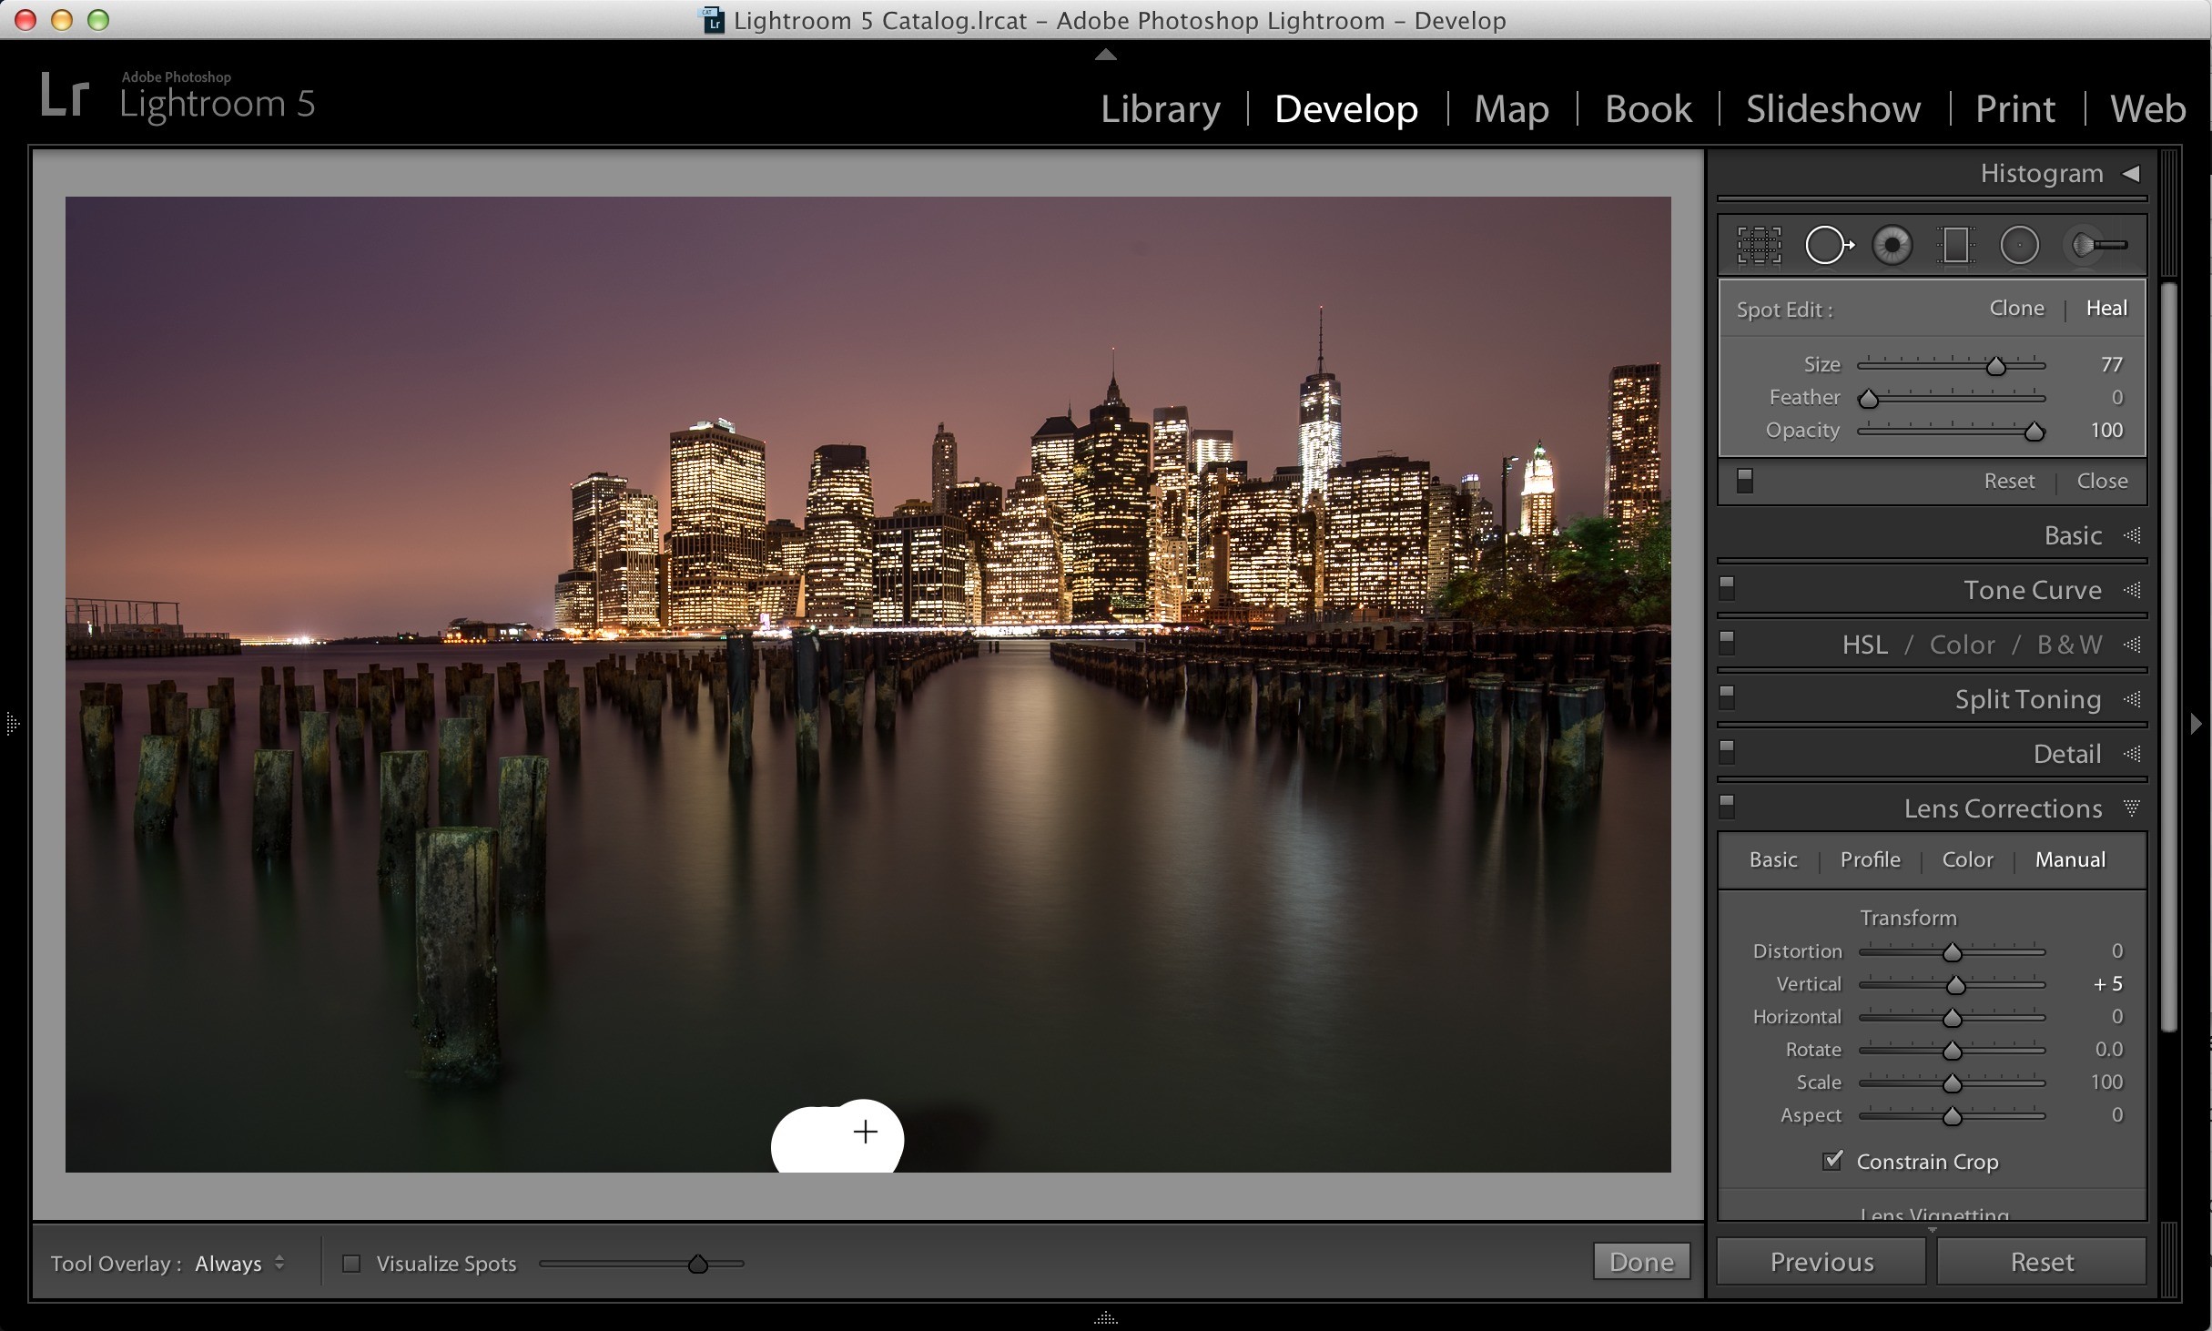Open the Tool Overlay Always dropdown

tap(240, 1264)
